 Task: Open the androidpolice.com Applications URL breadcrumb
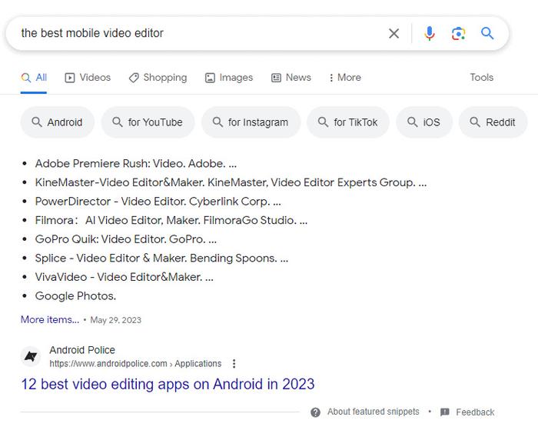135,363
